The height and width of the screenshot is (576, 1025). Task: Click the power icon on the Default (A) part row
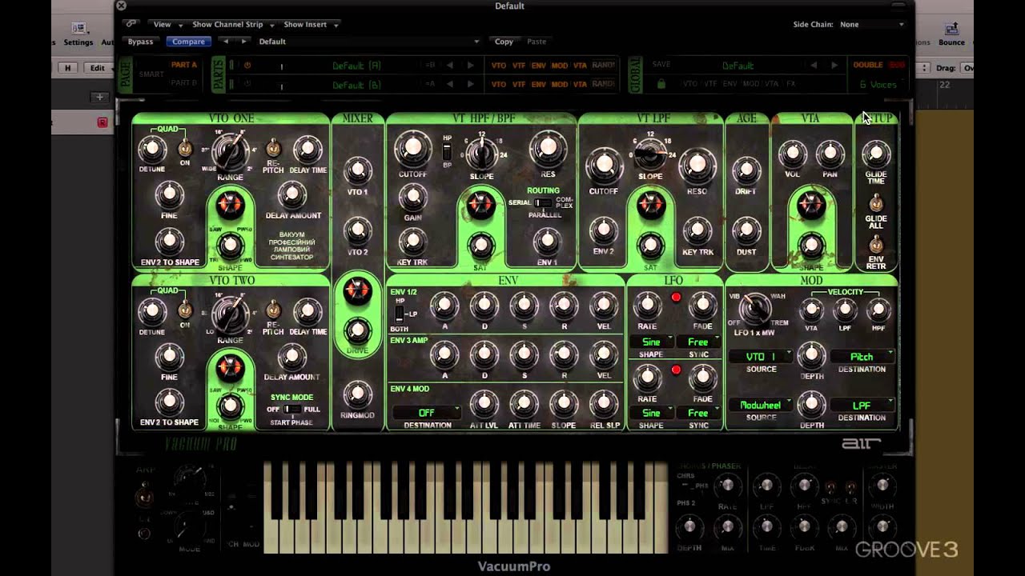[247, 66]
